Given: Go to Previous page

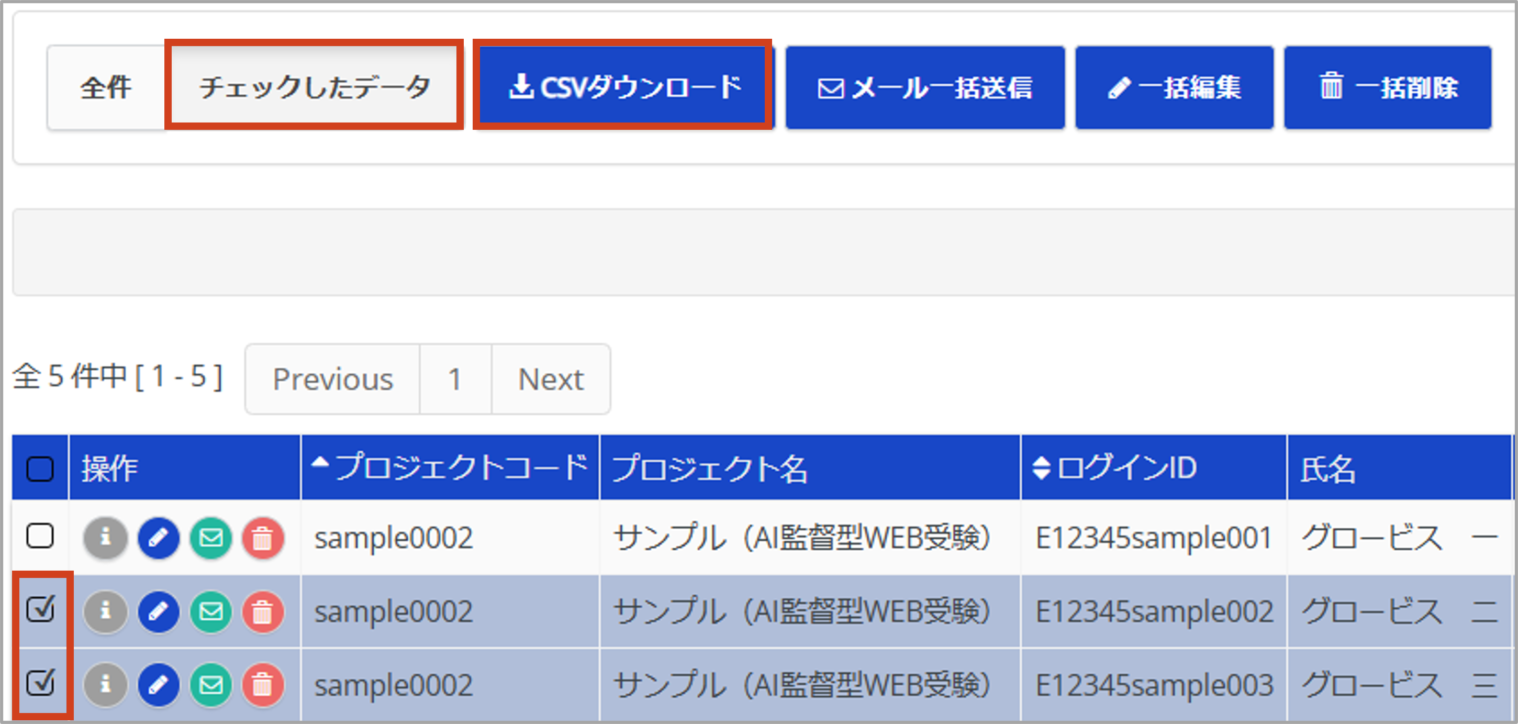Looking at the screenshot, I should [x=333, y=379].
